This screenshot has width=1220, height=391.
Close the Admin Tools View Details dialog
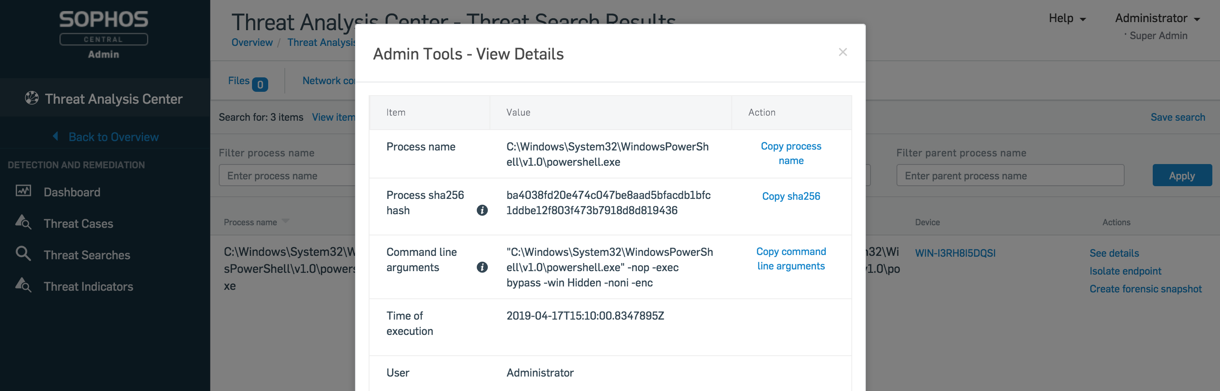point(842,52)
